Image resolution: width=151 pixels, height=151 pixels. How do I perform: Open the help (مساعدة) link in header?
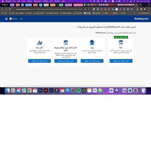pyautogui.click(x=13, y=19)
